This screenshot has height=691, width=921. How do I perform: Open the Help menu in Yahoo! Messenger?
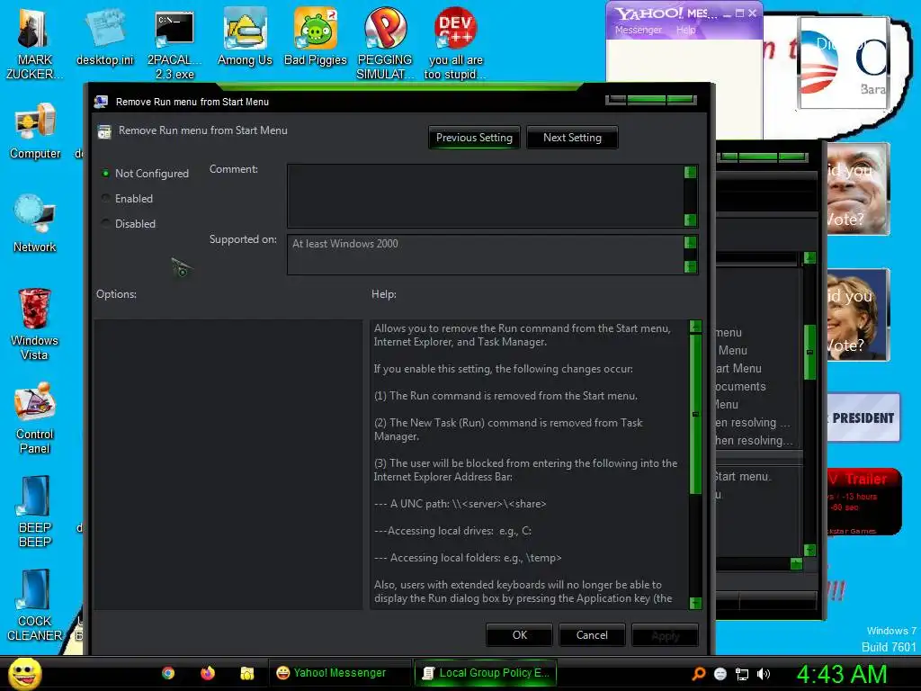click(685, 30)
